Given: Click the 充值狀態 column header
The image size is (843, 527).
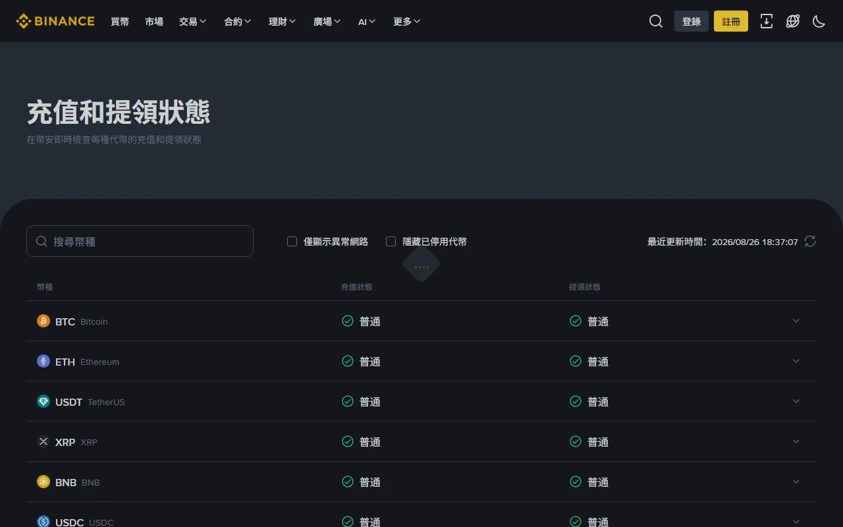Looking at the screenshot, I should click(x=356, y=287).
